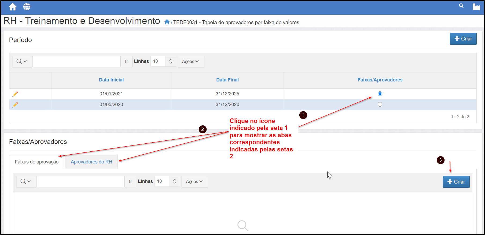Open the chart icon in top-right corner
This screenshot has height=235, width=485.
point(476,7)
